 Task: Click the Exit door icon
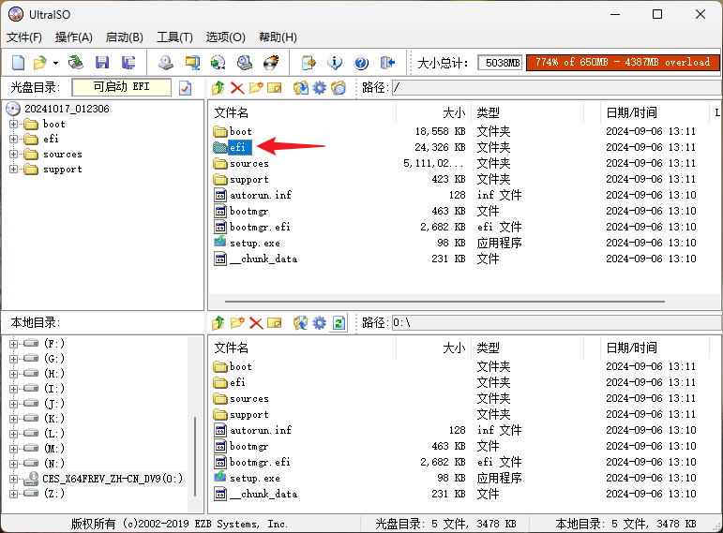tap(387, 63)
